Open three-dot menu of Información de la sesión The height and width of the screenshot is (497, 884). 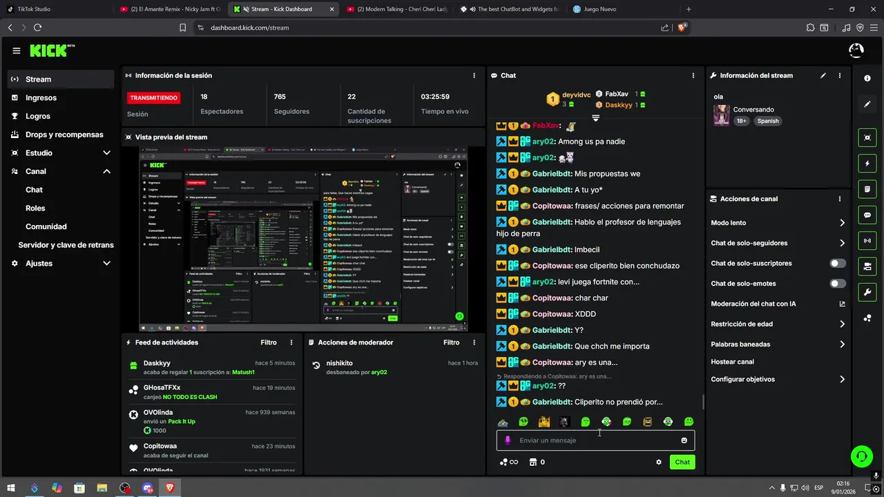(474, 75)
